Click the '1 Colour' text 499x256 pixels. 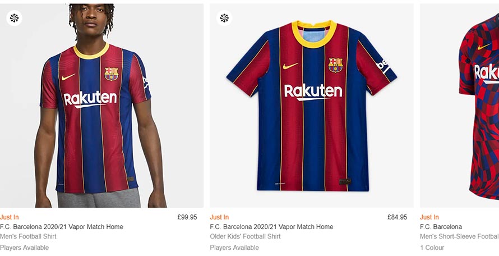pyautogui.click(x=432, y=248)
